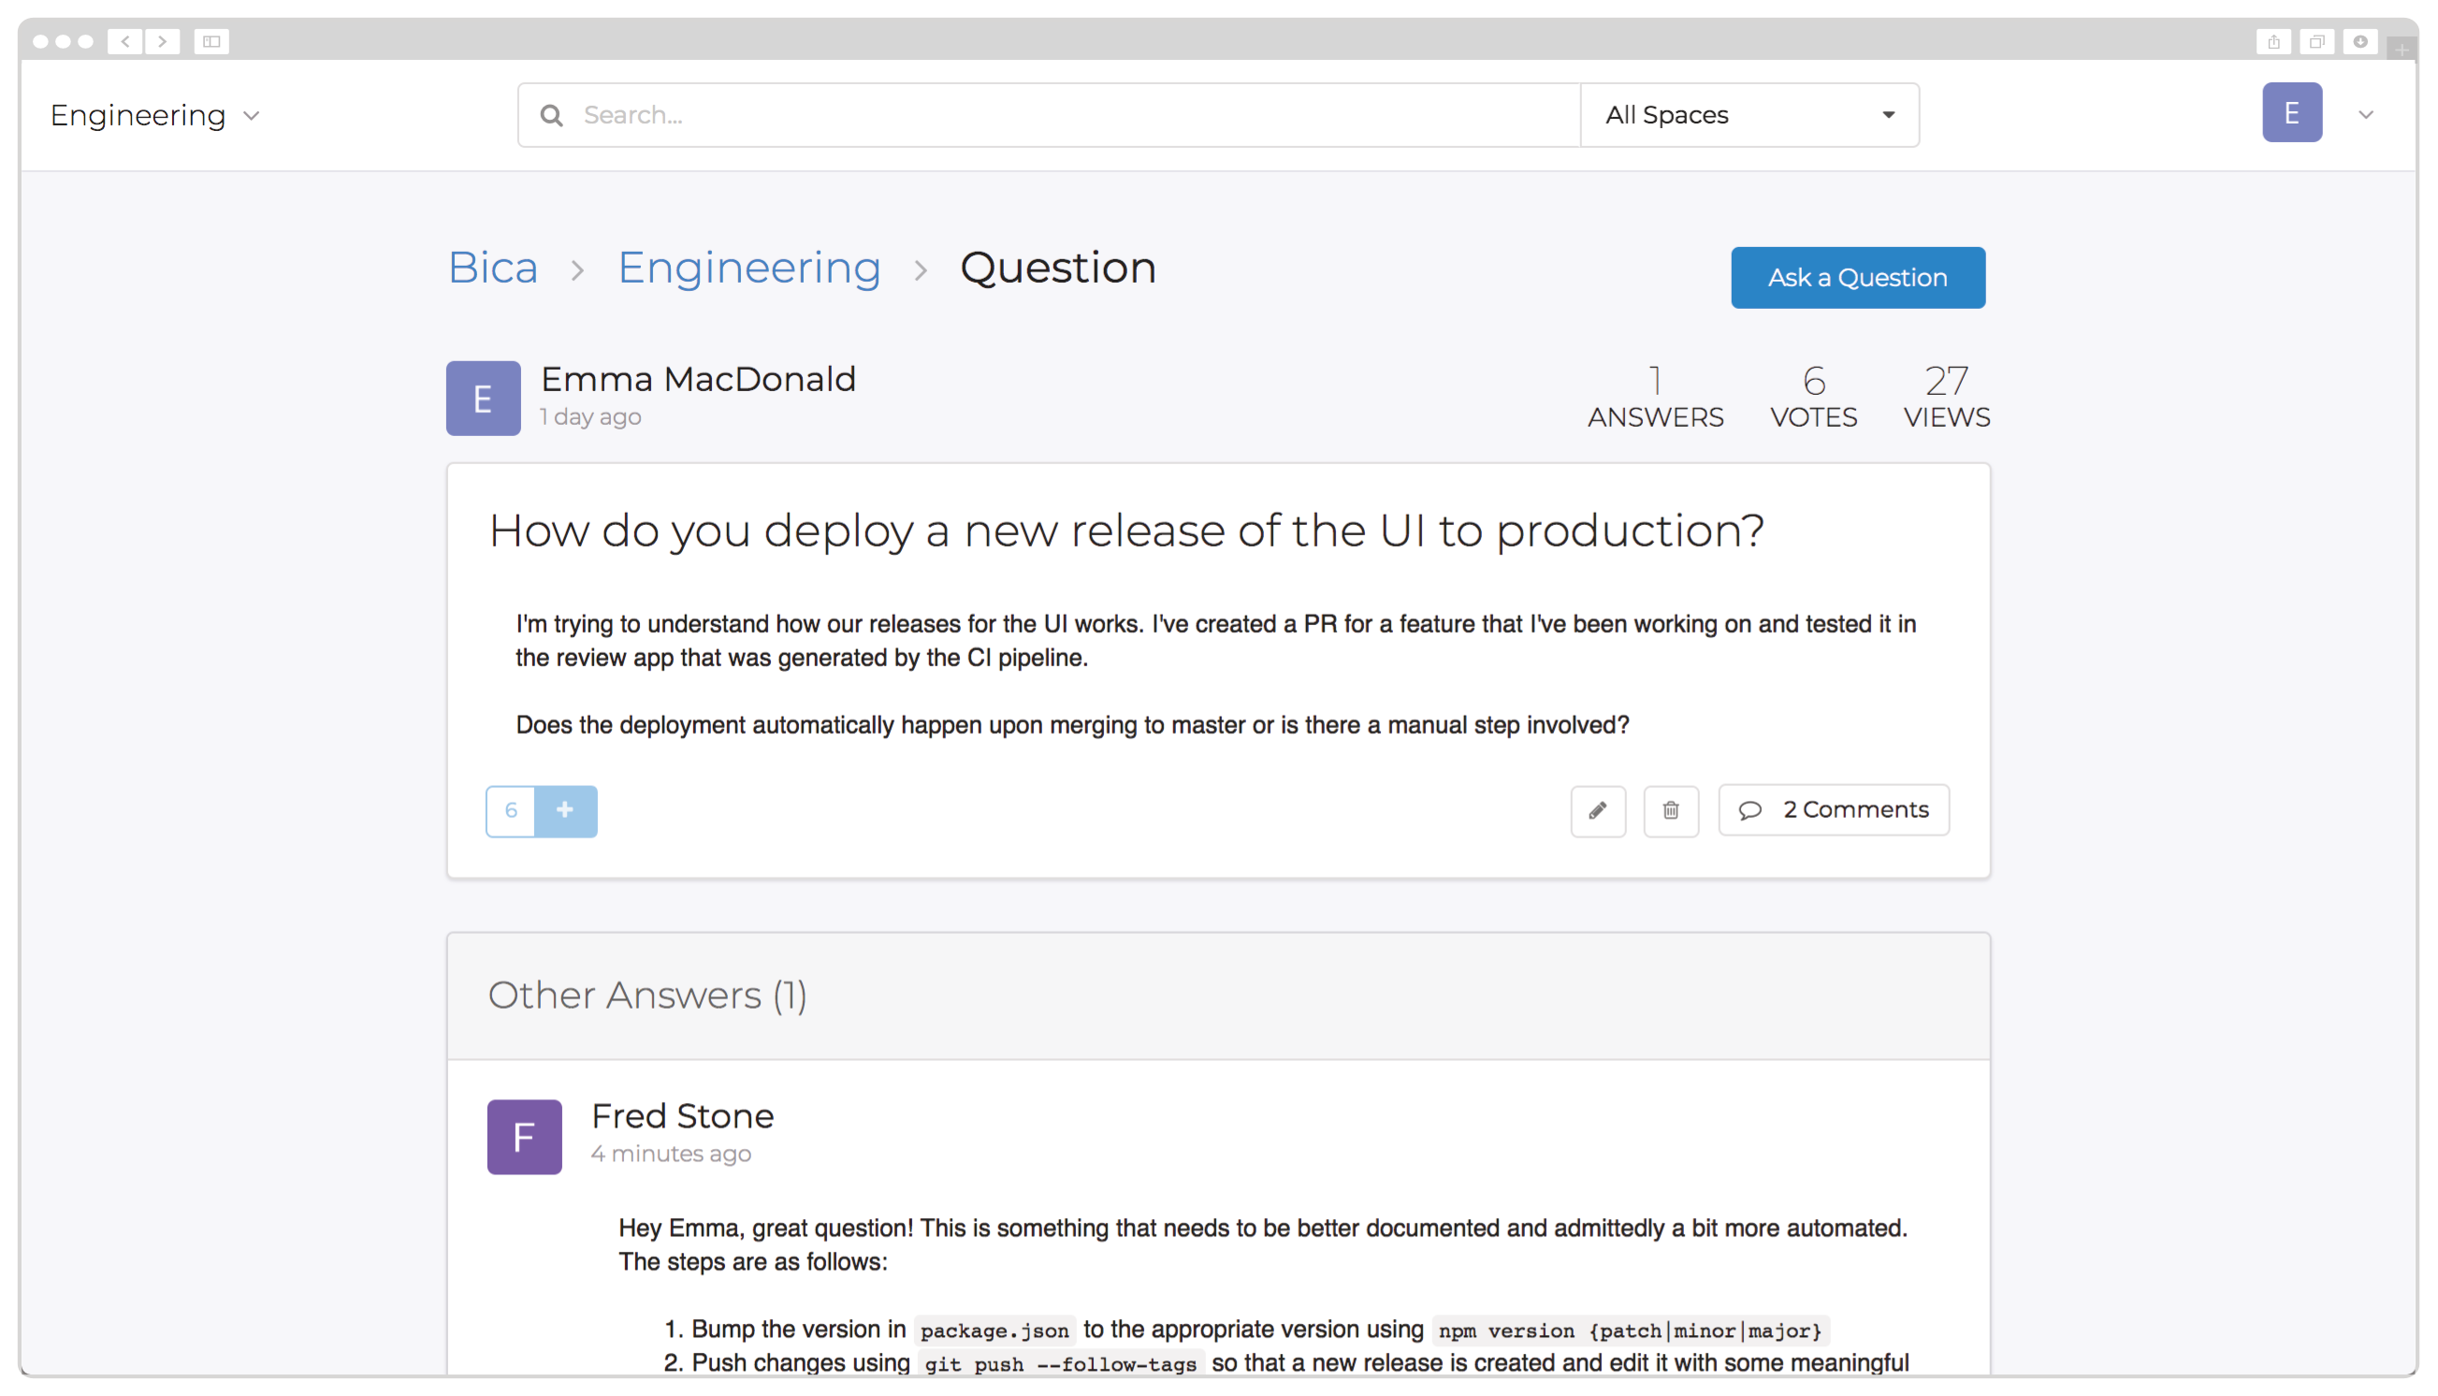The height and width of the screenshot is (1396, 2438).
Task: Click the Ask a Question button
Action: point(1857,277)
